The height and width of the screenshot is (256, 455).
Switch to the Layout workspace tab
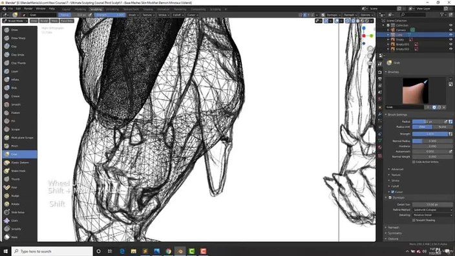(67, 9)
